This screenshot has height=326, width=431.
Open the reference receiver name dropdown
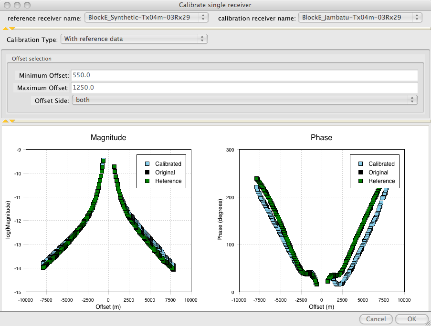coord(146,18)
